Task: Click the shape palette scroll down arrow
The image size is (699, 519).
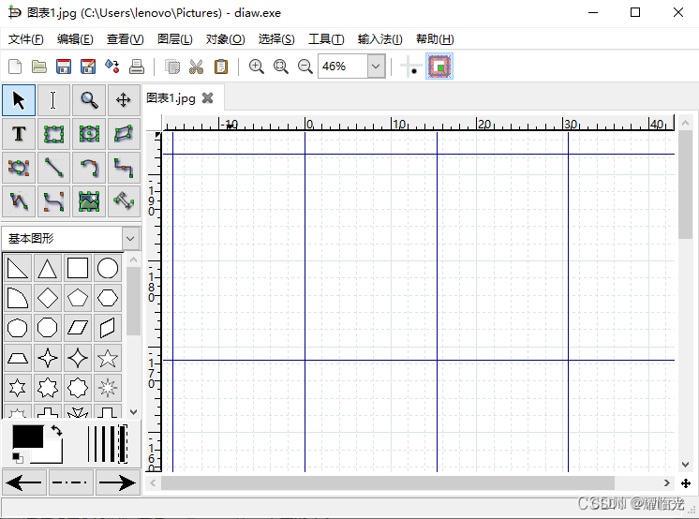Action: tap(133, 412)
